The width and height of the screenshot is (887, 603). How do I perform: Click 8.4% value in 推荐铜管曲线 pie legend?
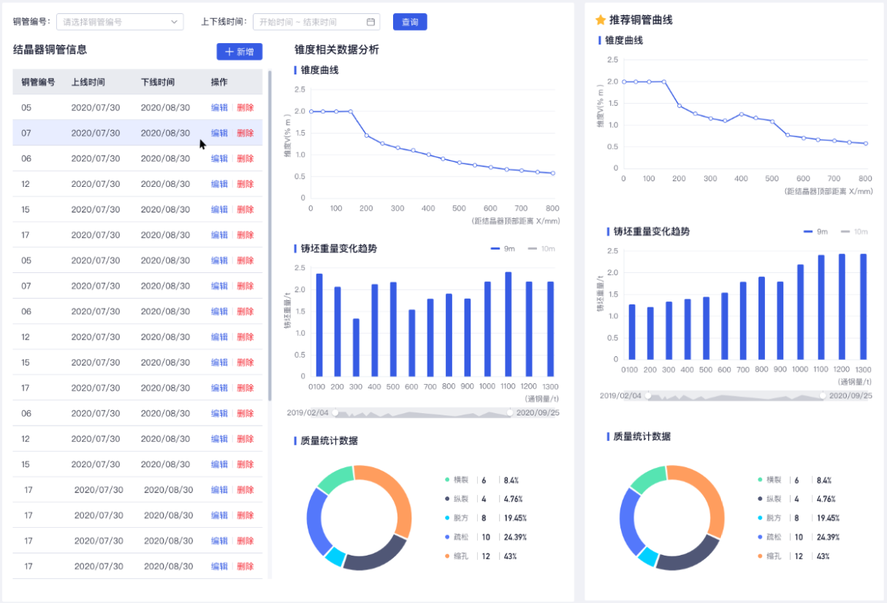point(824,480)
